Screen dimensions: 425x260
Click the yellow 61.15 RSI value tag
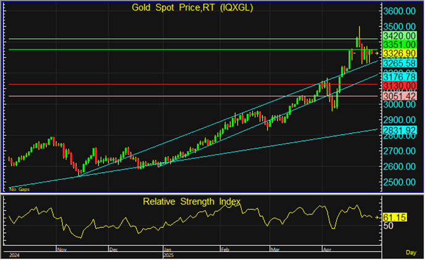point(394,217)
